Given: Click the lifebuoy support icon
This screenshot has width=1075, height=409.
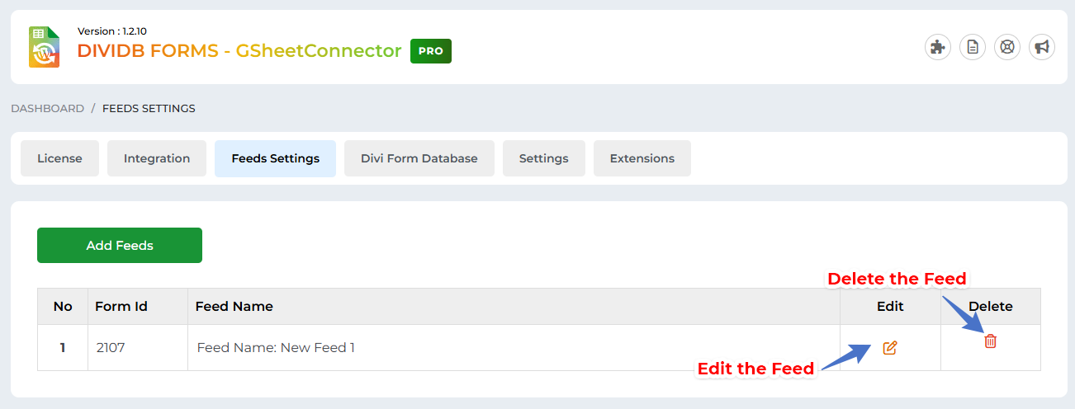Looking at the screenshot, I should click(1007, 47).
